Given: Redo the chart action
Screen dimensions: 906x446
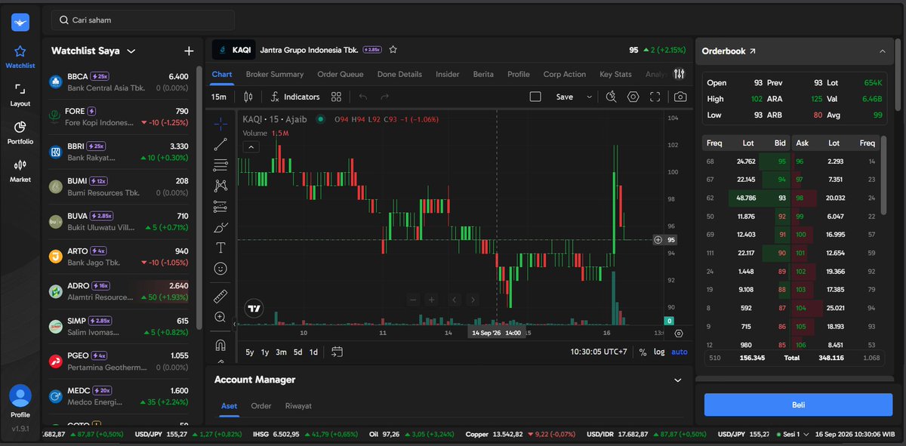Looking at the screenshot, I should pyautogui.click(x=385, y=97).
